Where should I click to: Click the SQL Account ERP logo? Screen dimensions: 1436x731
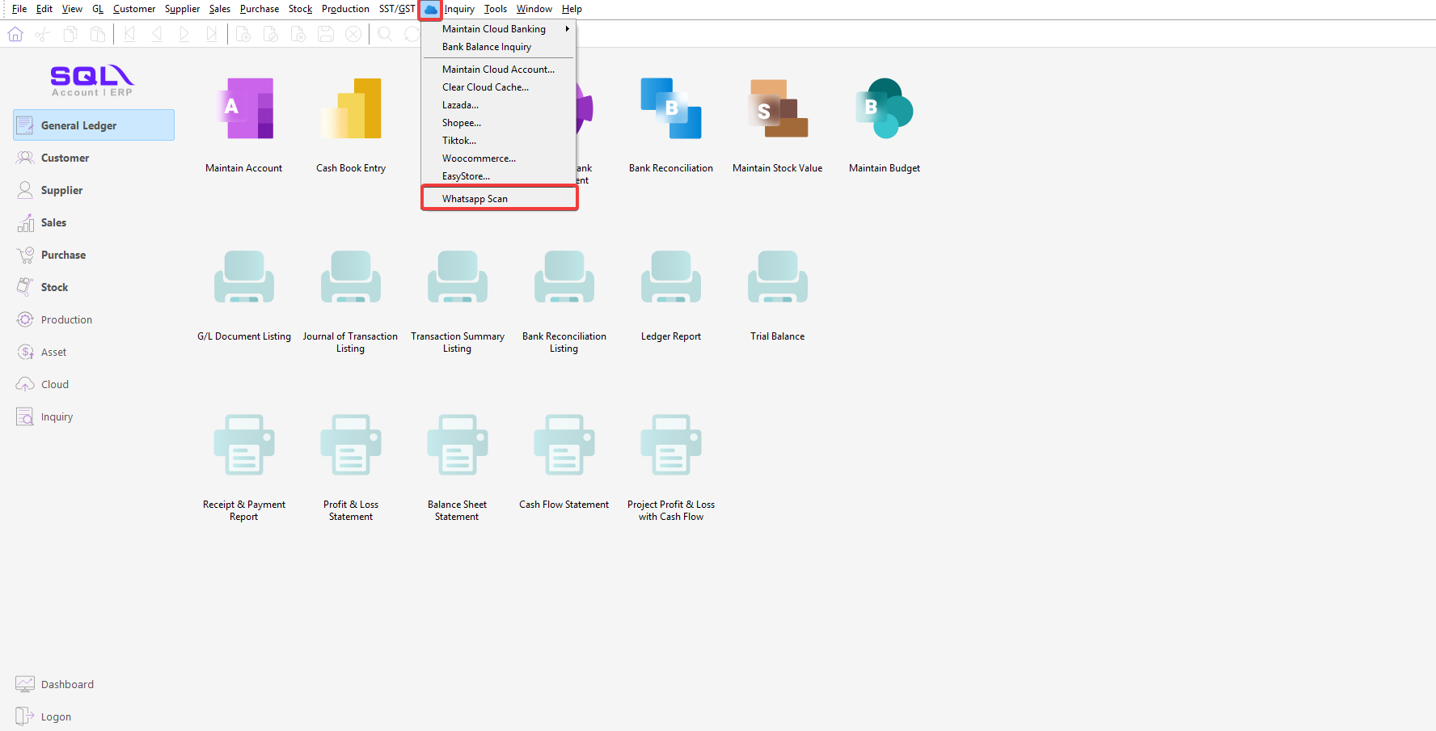click(92, 81)
